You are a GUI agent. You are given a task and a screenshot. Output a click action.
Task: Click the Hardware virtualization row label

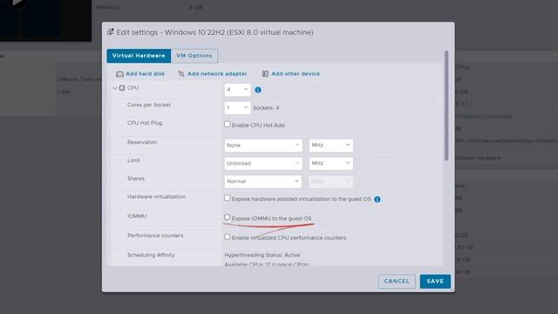[x=157, y=197]
